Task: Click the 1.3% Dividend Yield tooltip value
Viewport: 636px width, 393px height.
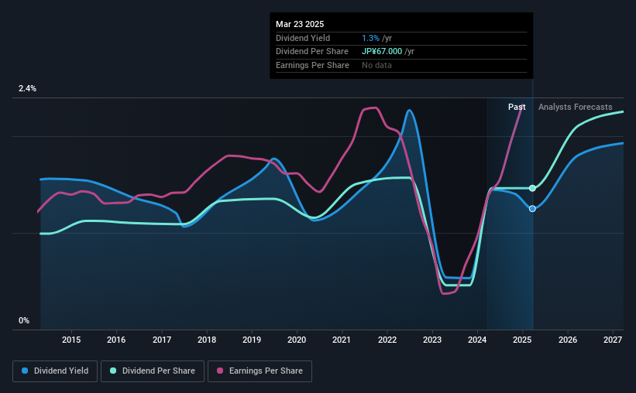Action: point(370,38)
